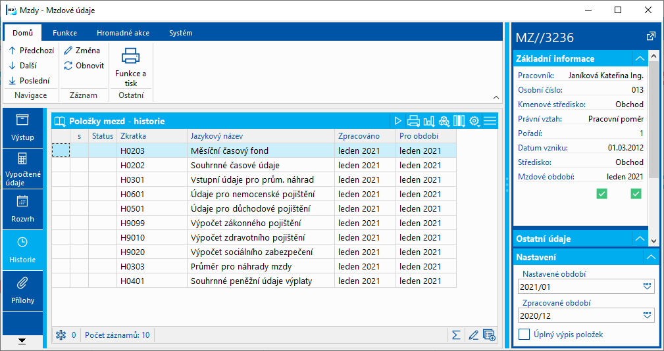
Task: Open the cubes icon in grid header
Action: 444,122
